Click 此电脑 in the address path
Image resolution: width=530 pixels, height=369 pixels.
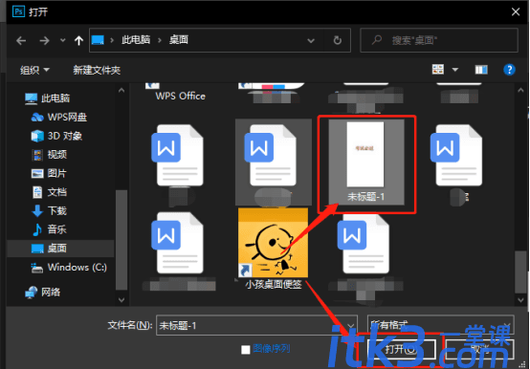point(136,40)
